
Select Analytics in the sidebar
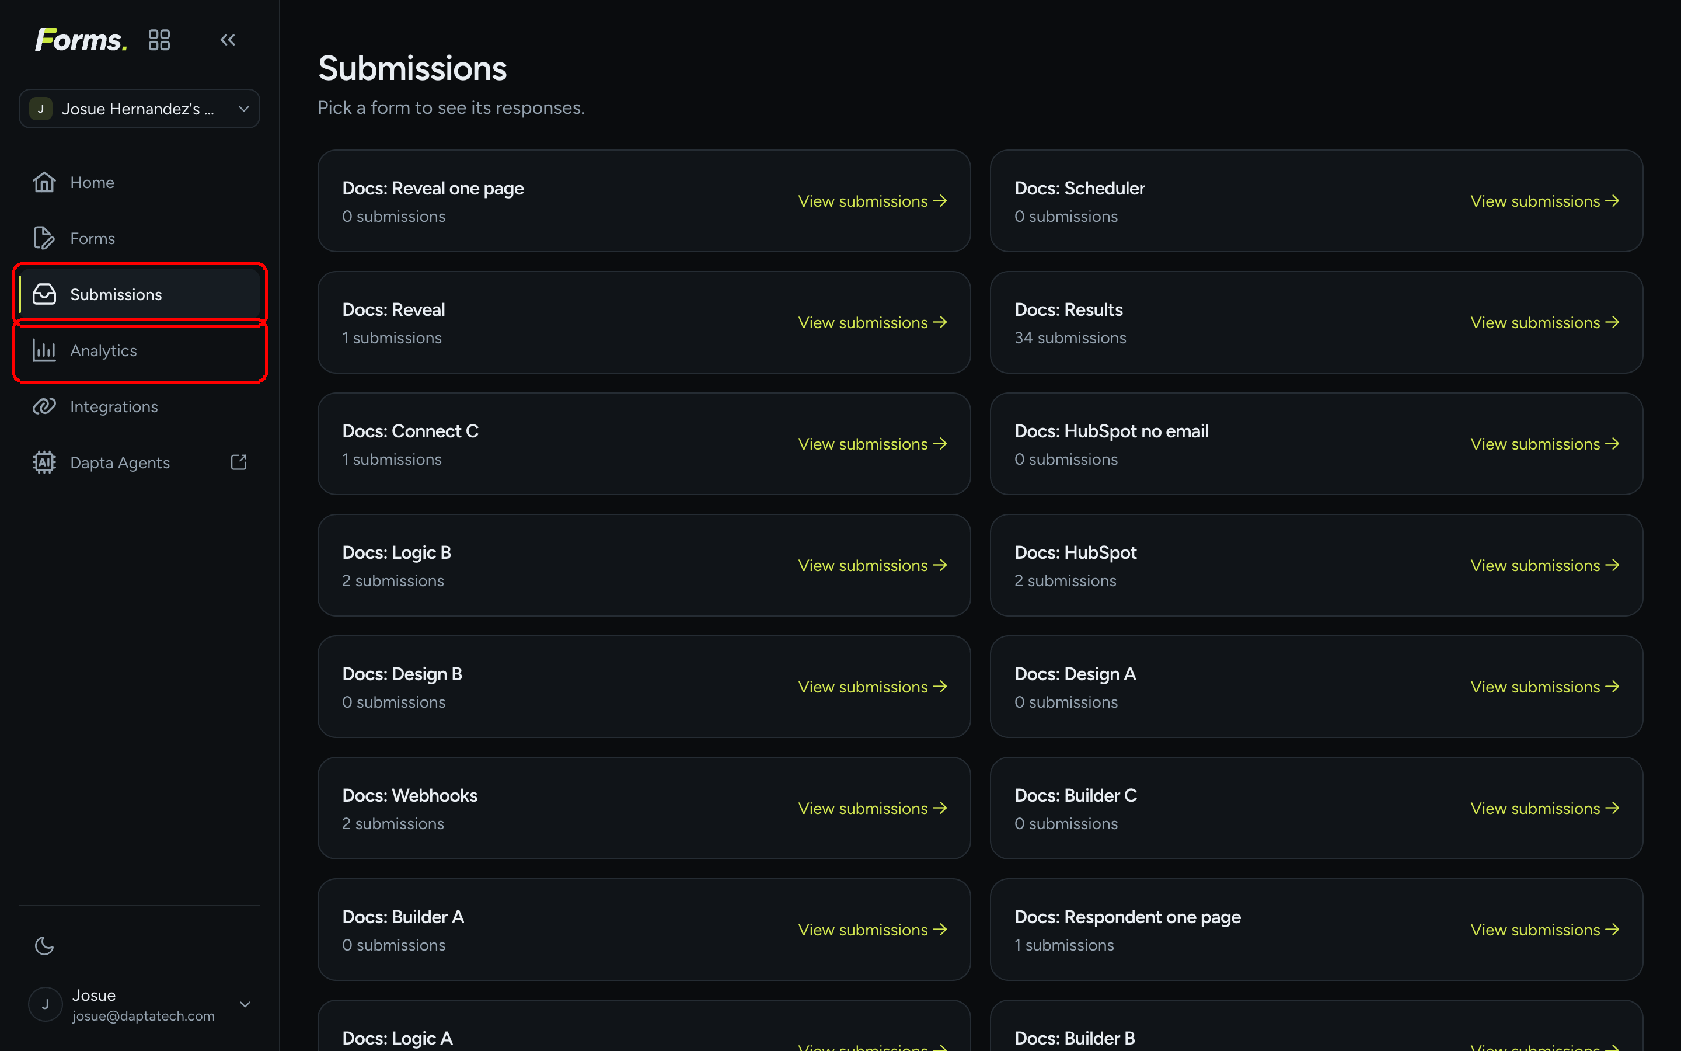(139, 350)
